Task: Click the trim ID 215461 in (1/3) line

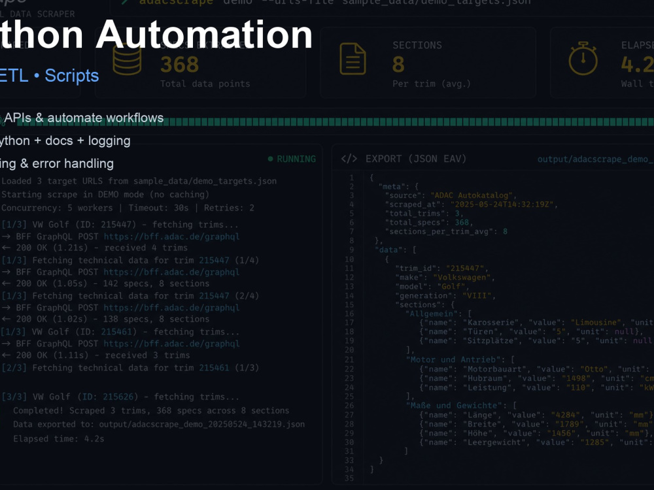Action: point(214,368)
